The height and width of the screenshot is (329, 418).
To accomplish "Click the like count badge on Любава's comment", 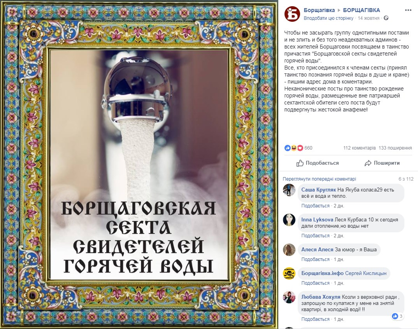I will [397, 316].
